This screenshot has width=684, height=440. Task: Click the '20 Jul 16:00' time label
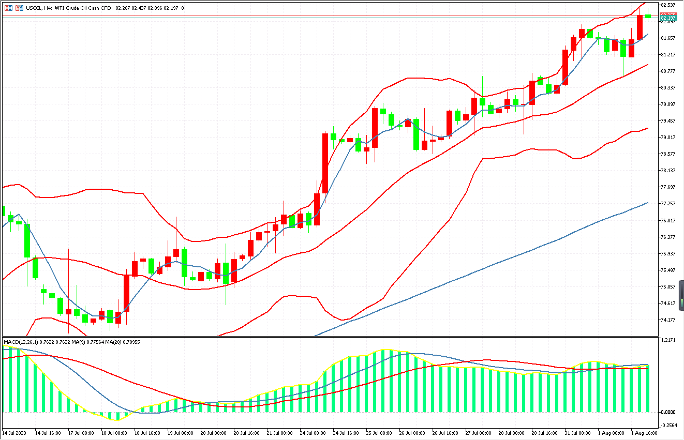click(247, 433)
